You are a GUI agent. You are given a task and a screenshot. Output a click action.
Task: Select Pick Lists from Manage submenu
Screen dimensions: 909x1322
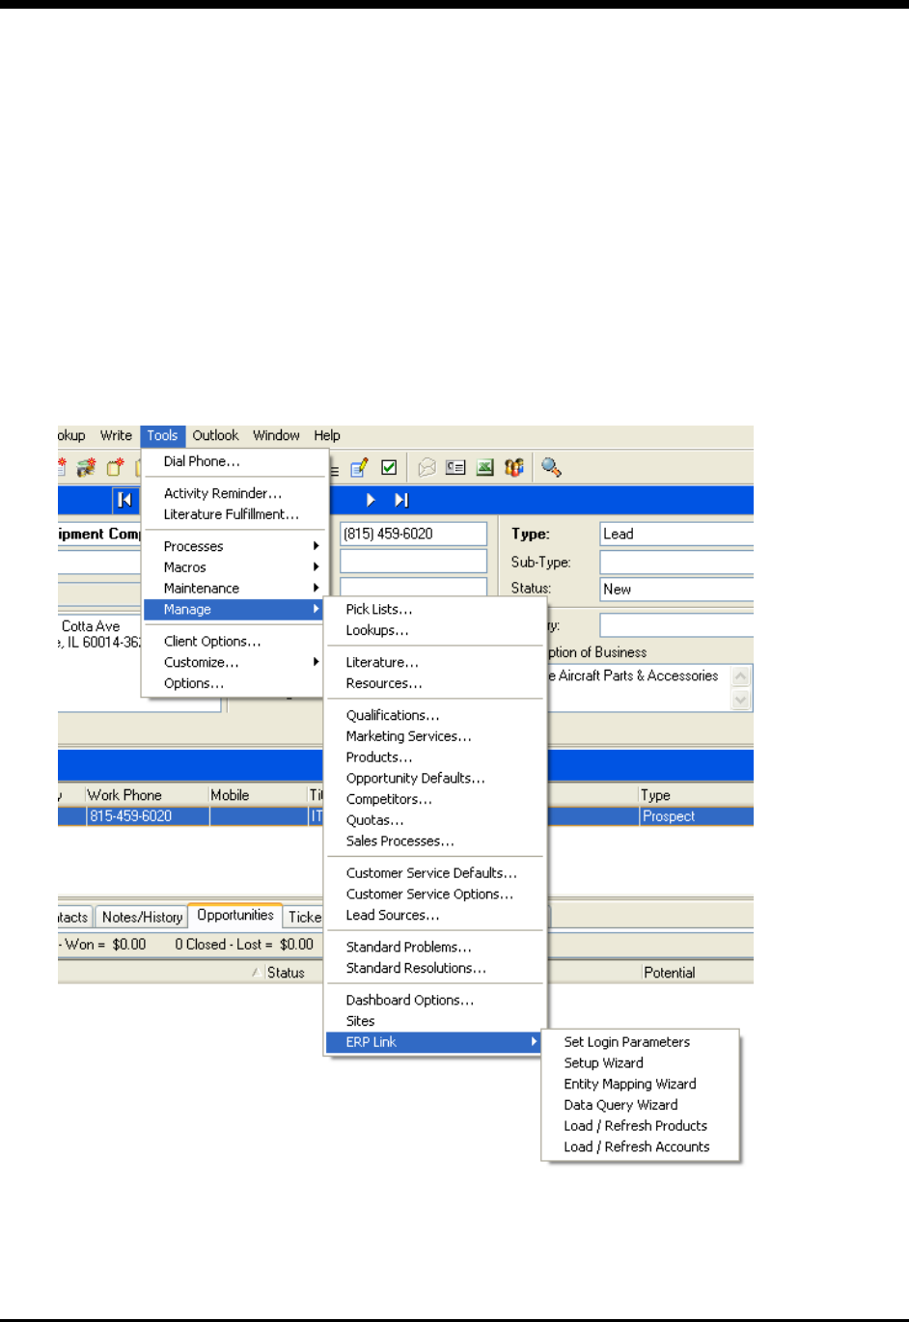[x=434, y=610]
